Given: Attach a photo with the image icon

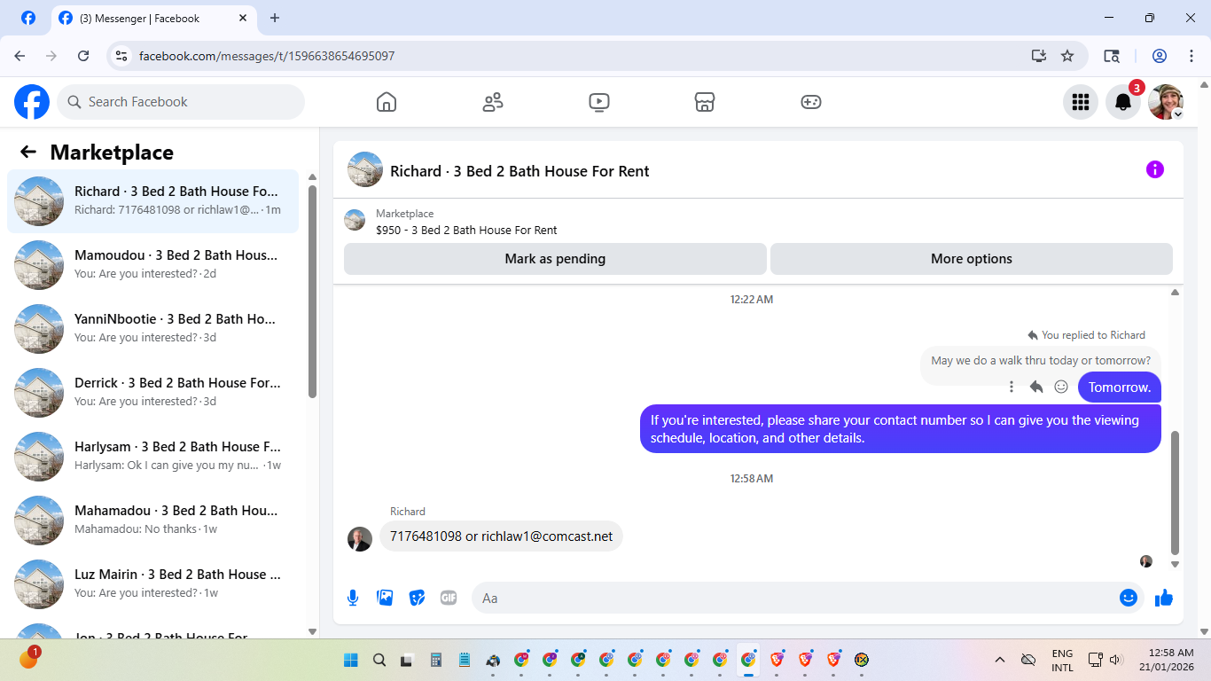Looking at the screenshot, I should click(385, 598).
